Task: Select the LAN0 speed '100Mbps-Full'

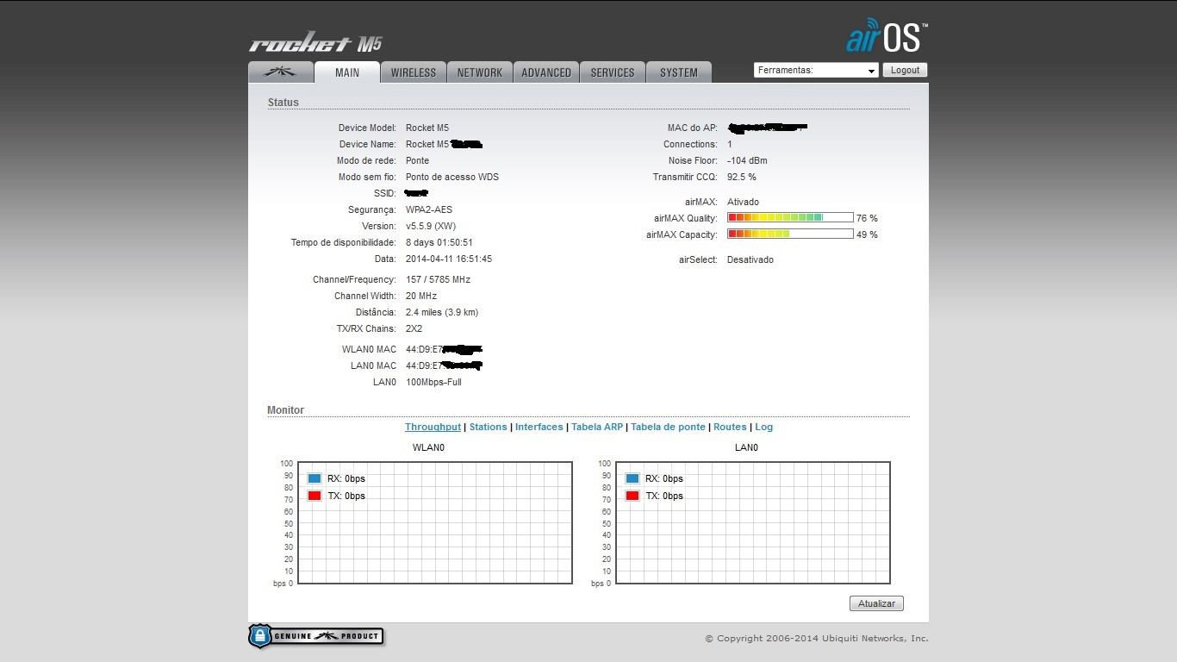Action: 433,383
